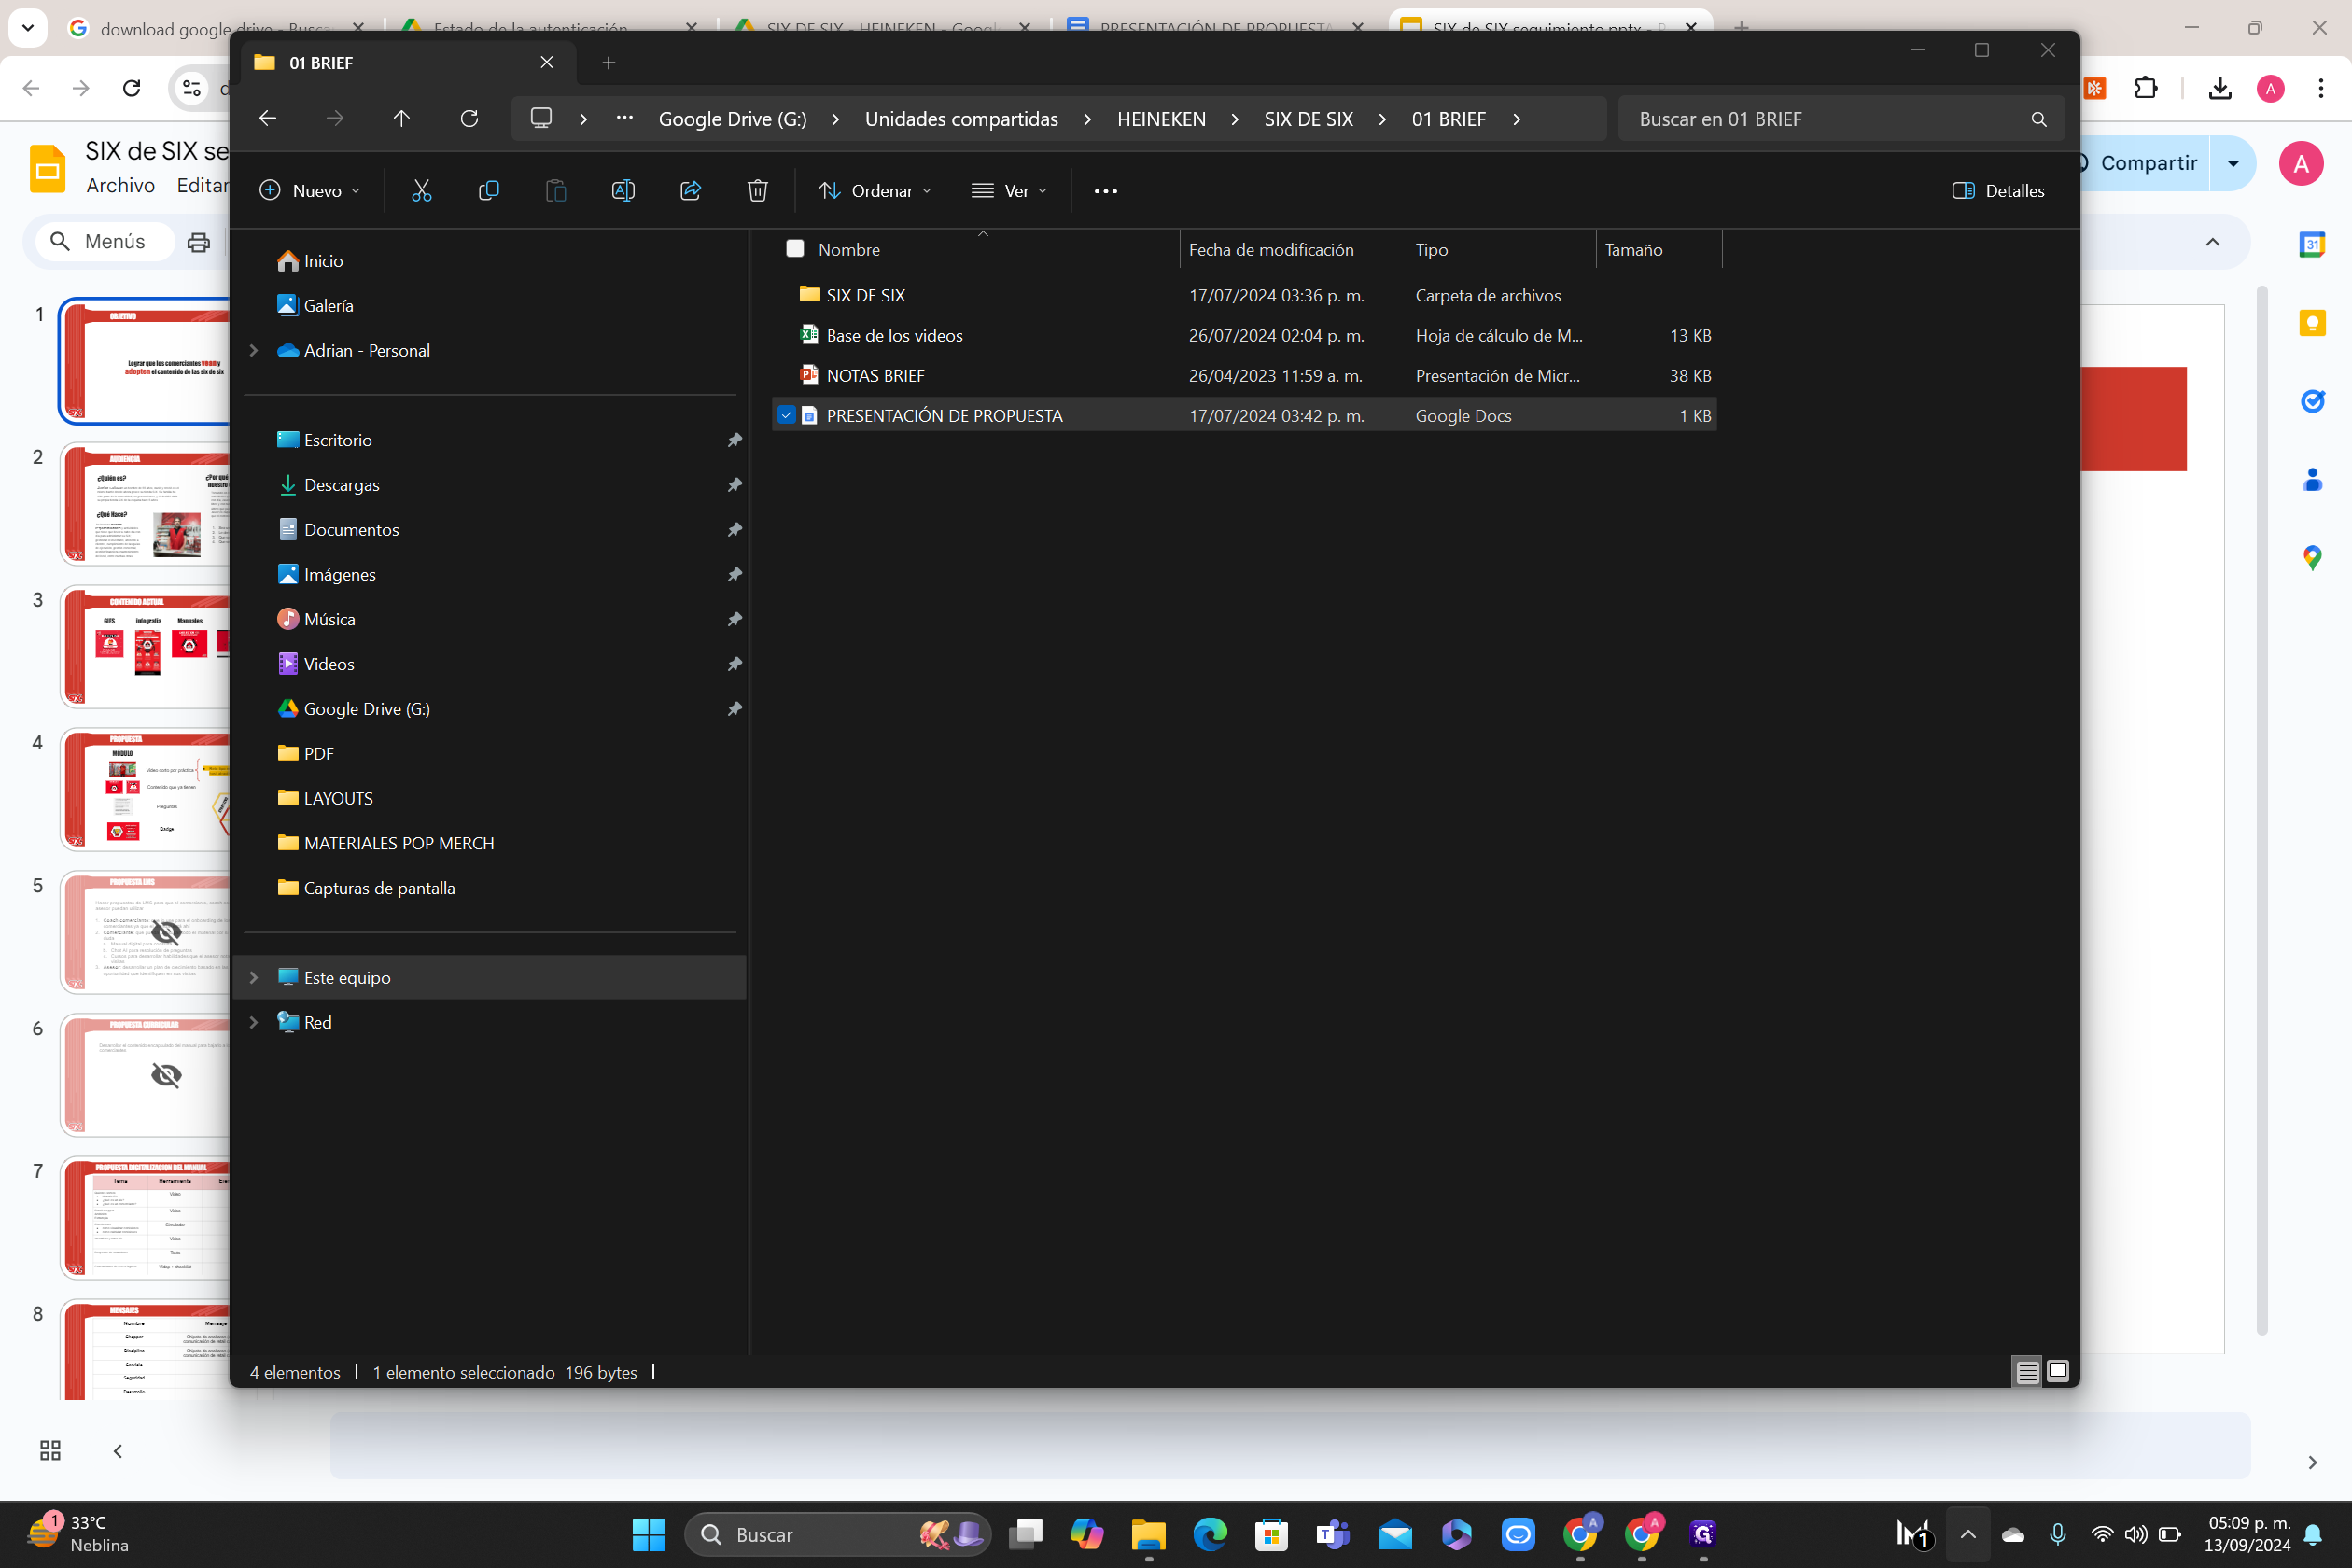Click the Share icon in Explorer toolbar
The width and height of the screenshot is (2352, 1568).
point(690,190)
